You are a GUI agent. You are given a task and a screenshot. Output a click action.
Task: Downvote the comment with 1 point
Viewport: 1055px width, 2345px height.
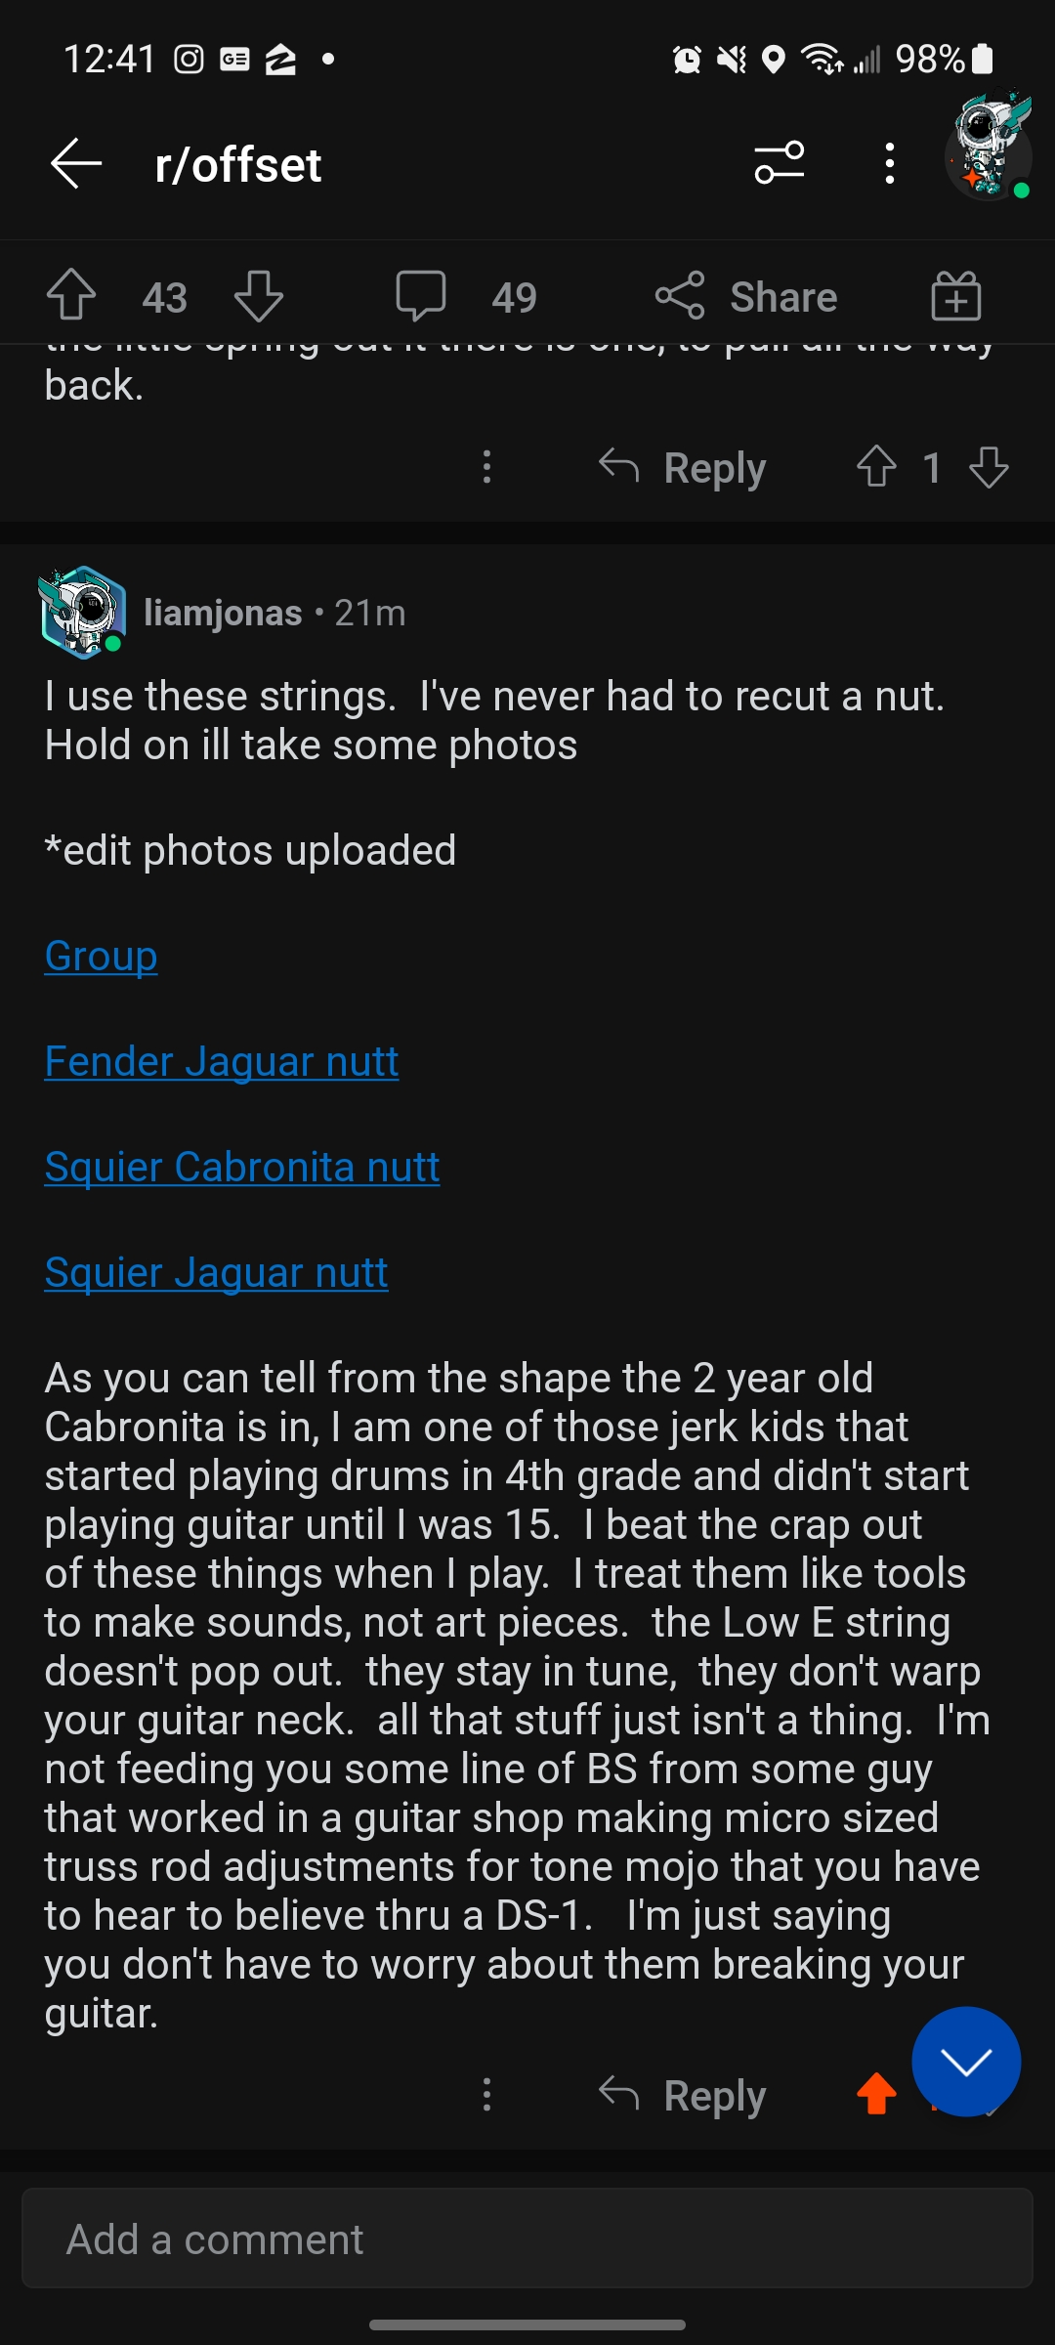coord(990,468)
